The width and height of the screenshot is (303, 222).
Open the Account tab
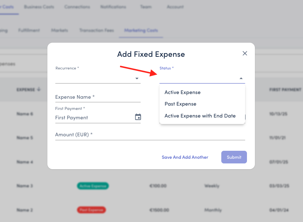(x=175, y=7)
